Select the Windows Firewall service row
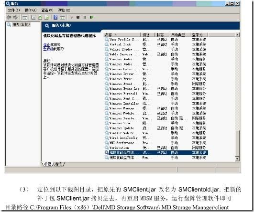The height and width of the screenshot is (212, 254). pyautogui.click(x=156, y=94)
